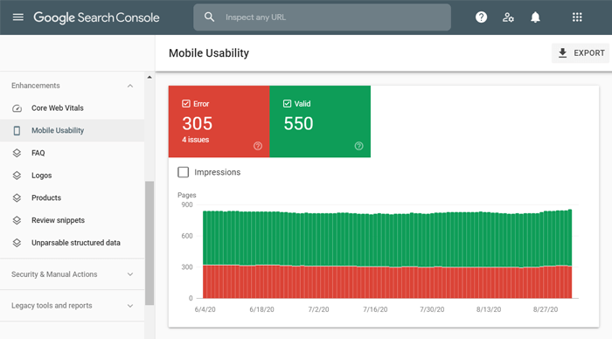This screenshot has height=339, width=612.
Task: Click the FAQ layers icon
Action: pyautogui.click(x=17, y=153)
